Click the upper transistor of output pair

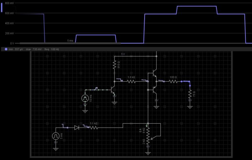(x=154, y=73)
